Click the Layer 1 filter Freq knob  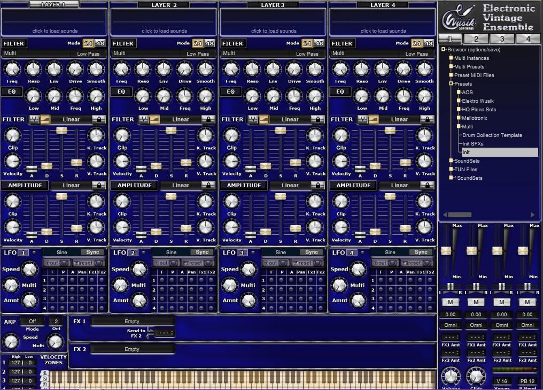[x=12, y=70]
